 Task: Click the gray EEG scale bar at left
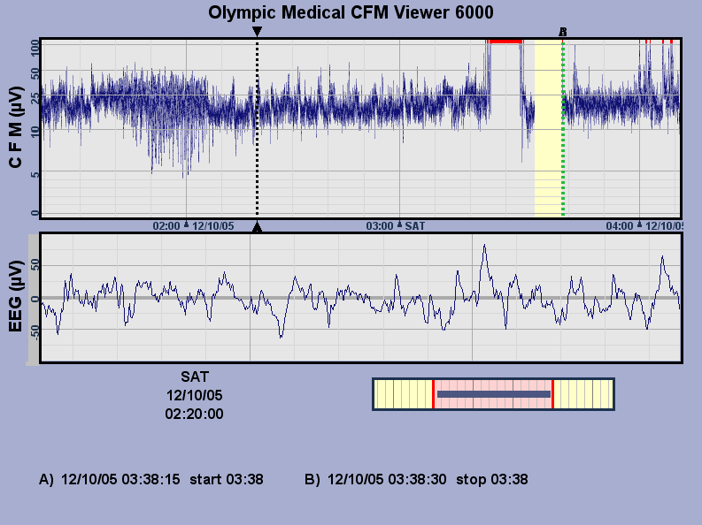point(34,300)
